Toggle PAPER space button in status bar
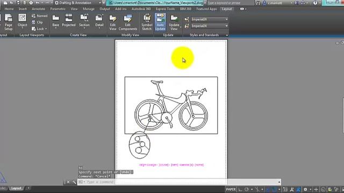This screenshot has height=193, width=344. pyautogui.click(x=231, y=189)
